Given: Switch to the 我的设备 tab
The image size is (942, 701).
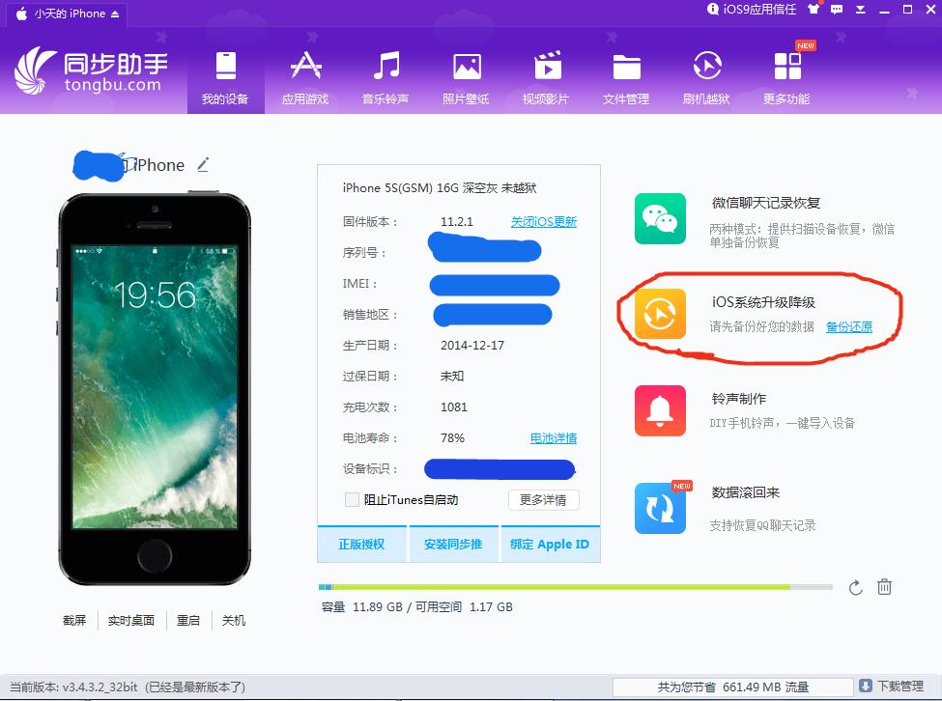Looking at the screenshot, I should pyautogui.click(x=225, y=77).
